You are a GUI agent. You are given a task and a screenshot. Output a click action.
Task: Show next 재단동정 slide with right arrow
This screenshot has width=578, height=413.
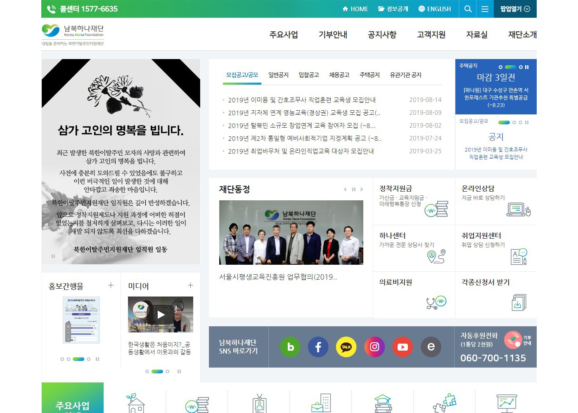pyautogui.click(x=362, y=190)
